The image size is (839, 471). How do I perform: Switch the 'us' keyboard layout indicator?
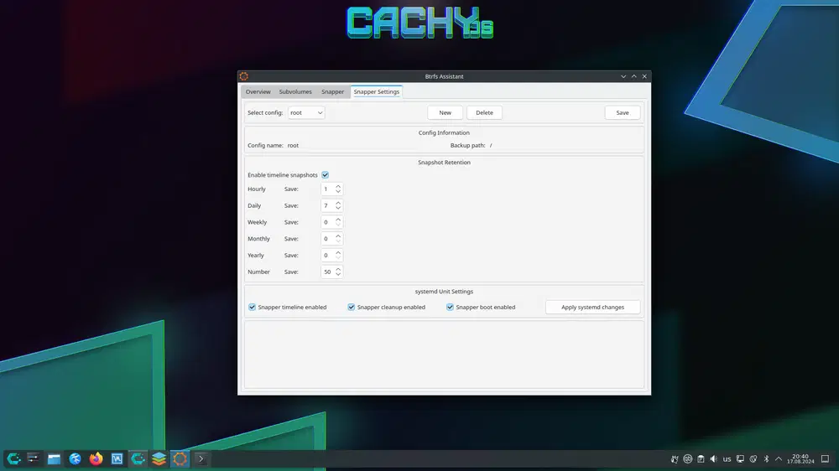click(727, 459)
